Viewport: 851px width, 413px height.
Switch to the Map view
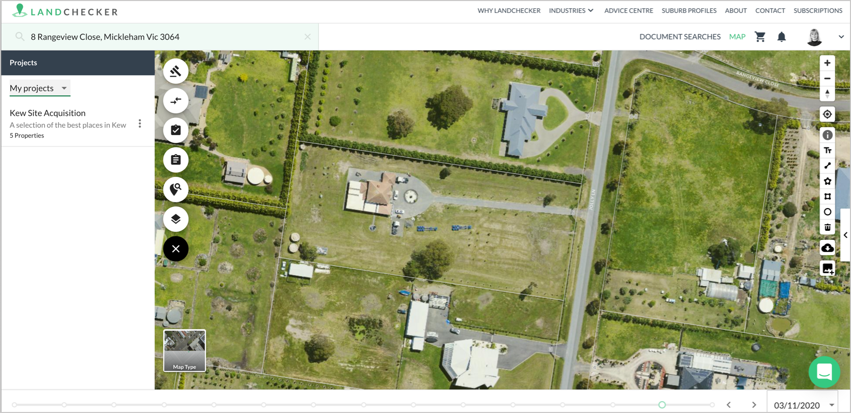(737, 37)
